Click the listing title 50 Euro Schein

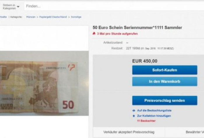click(137, 28)
